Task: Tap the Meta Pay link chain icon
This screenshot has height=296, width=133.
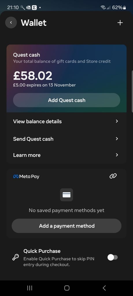Action: [113, 176]
